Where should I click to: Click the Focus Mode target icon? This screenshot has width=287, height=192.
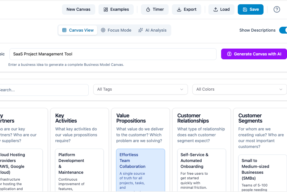(103, 30)
